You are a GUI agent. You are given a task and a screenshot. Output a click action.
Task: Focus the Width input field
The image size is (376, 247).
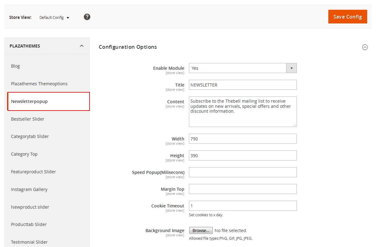pos(243,139)
